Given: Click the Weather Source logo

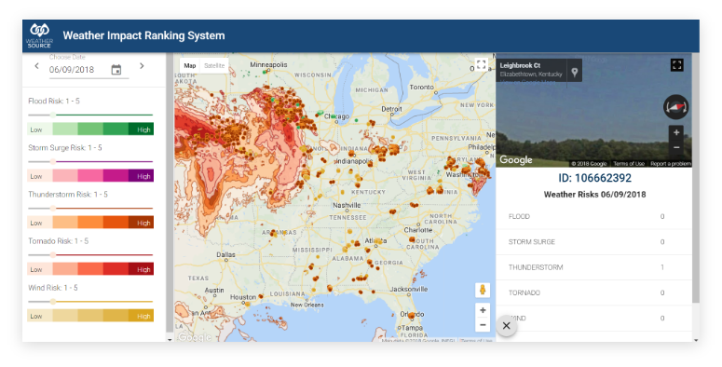Looking at the screenshot, I should click(x=40, y=36).
